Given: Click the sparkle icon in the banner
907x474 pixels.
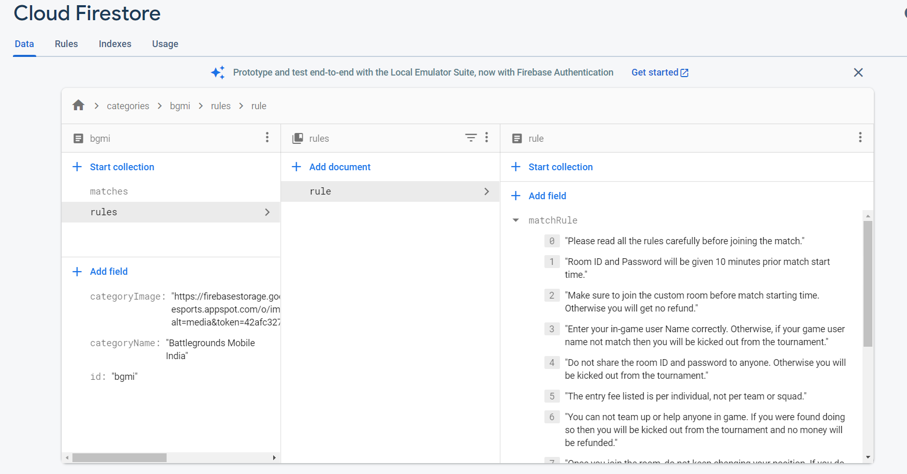Looking at the screenshot, I should click(218, 72).
